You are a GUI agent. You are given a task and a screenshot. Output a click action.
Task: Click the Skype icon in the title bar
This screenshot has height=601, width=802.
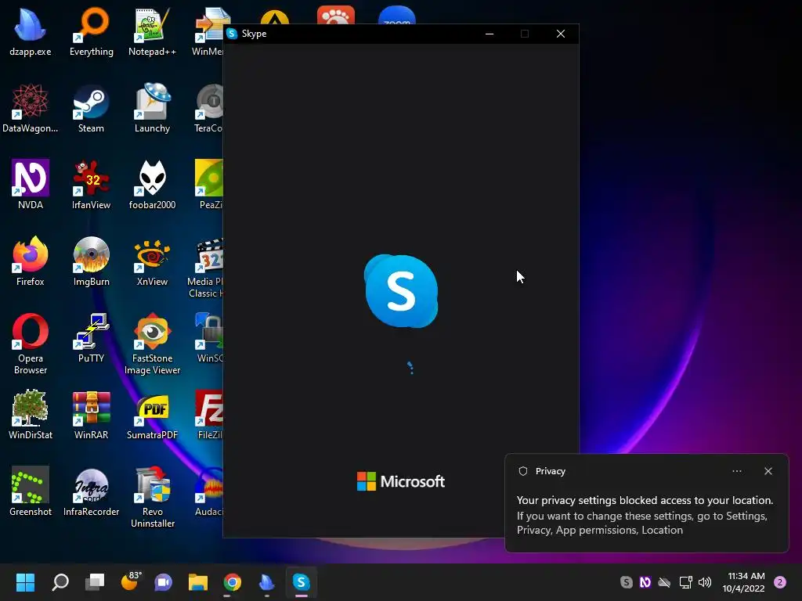232,34
